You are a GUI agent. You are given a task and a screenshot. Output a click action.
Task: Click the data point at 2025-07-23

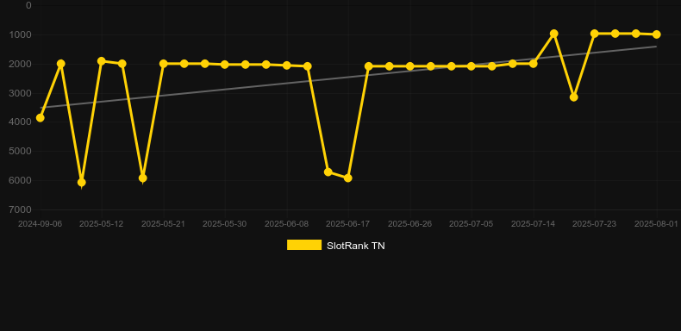[595, 34]
